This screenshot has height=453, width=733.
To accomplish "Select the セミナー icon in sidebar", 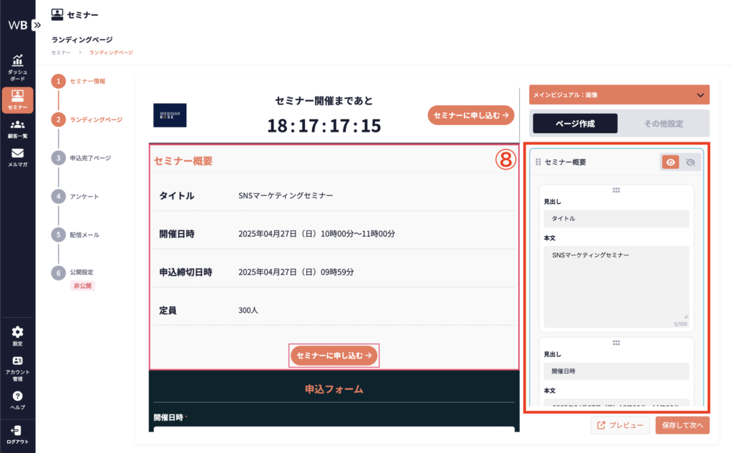I will pyautogui.click(x=17, y=95).
